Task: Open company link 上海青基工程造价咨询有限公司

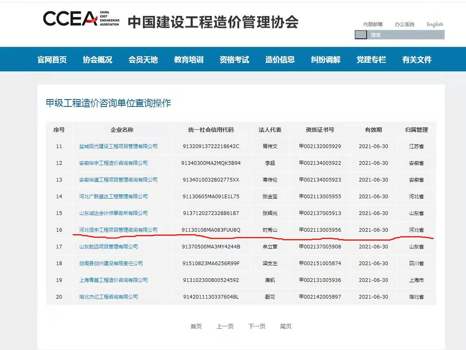Action: click(x=113, y=280)
